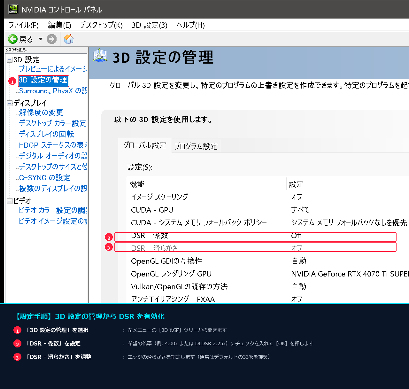
Task: Open the デジタル オーディオ settings link
Action: point(53,156)
